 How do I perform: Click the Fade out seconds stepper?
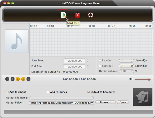point(132,66)
